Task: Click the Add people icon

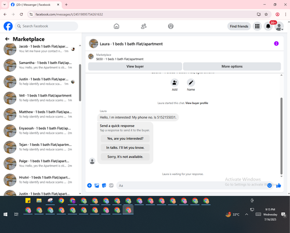Action: tap(175, 83)
